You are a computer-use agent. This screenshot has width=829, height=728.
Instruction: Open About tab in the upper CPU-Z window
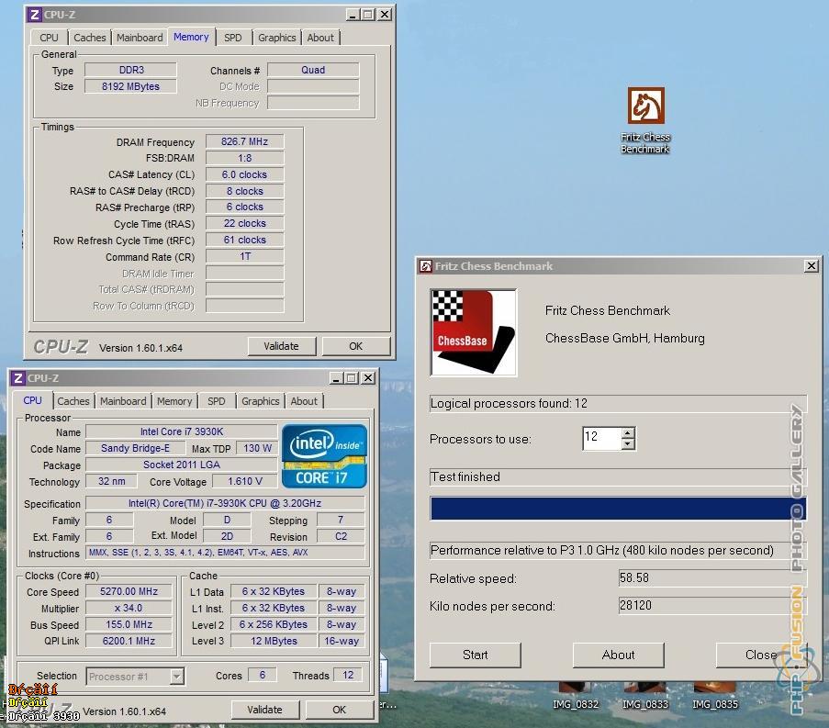pyautogui.click(x=320, y=38)
